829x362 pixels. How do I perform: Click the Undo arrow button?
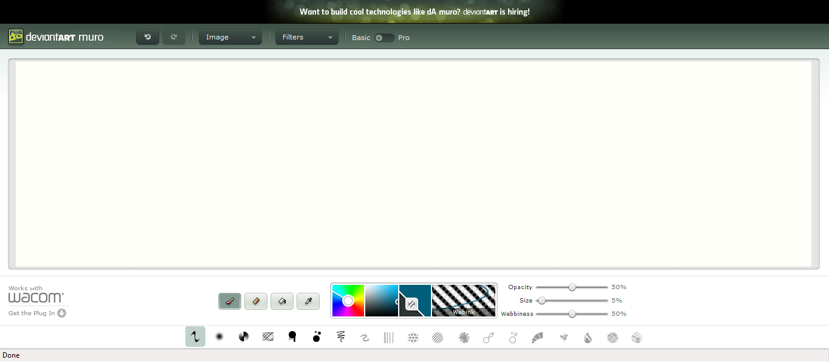click(x=147, y=38)
